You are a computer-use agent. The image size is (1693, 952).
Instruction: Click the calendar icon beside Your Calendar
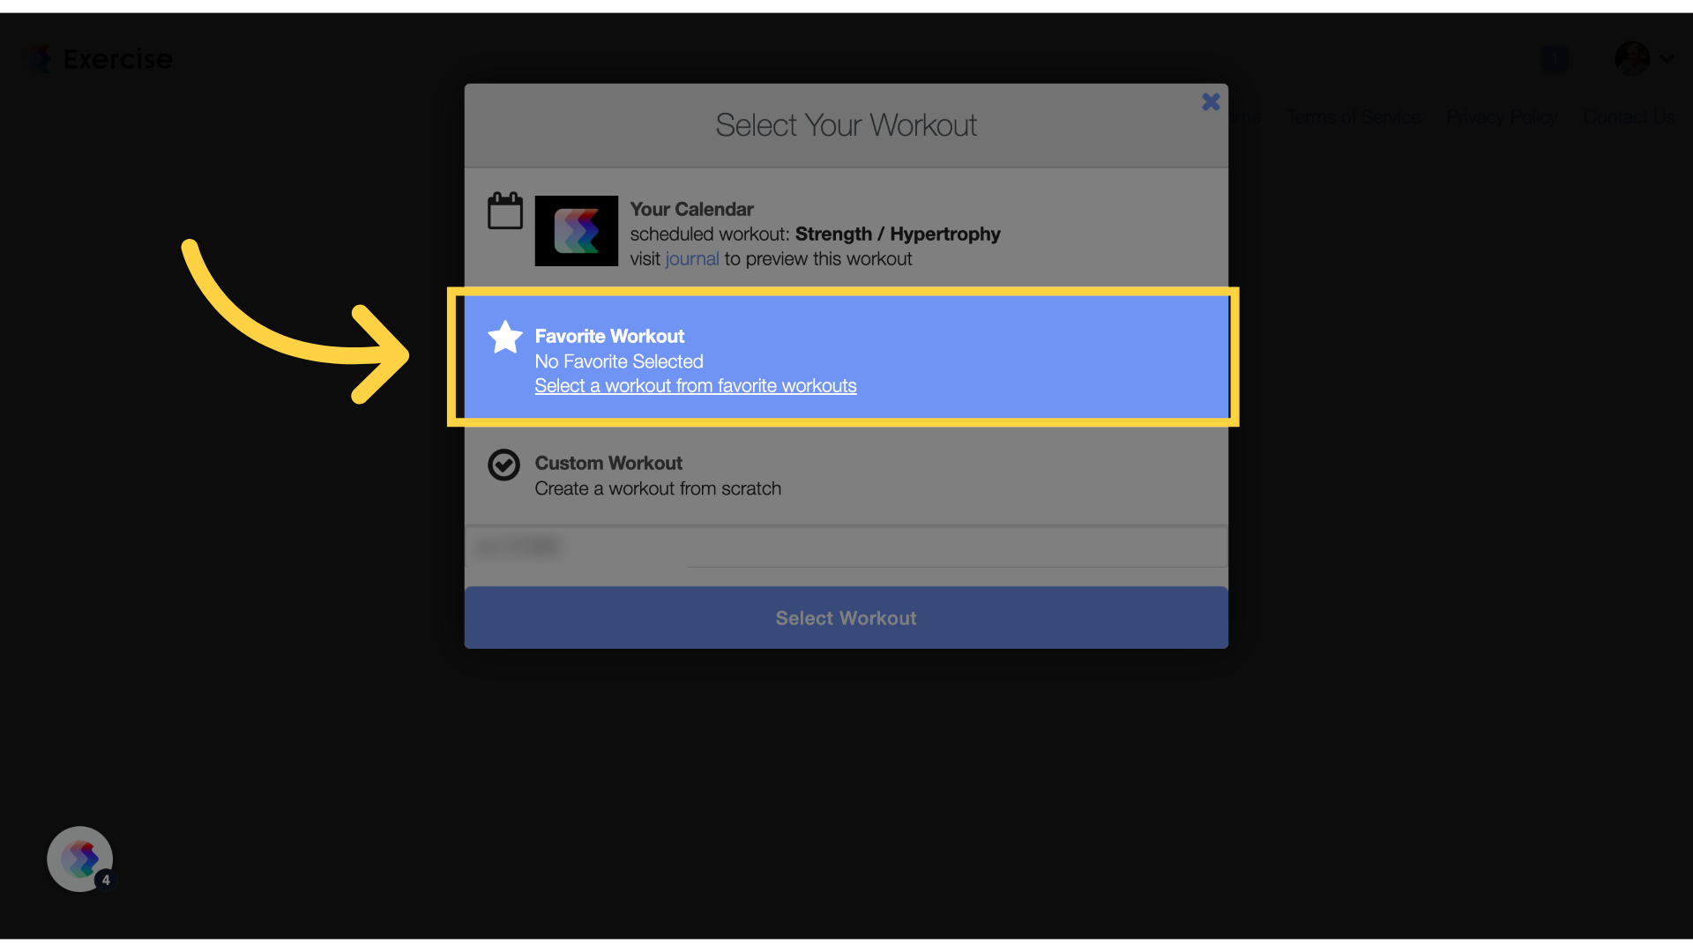coord(505,211)
